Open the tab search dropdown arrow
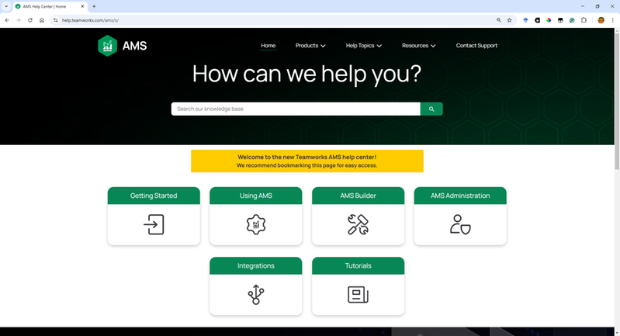The image size is (620, 336). (6, 6)
